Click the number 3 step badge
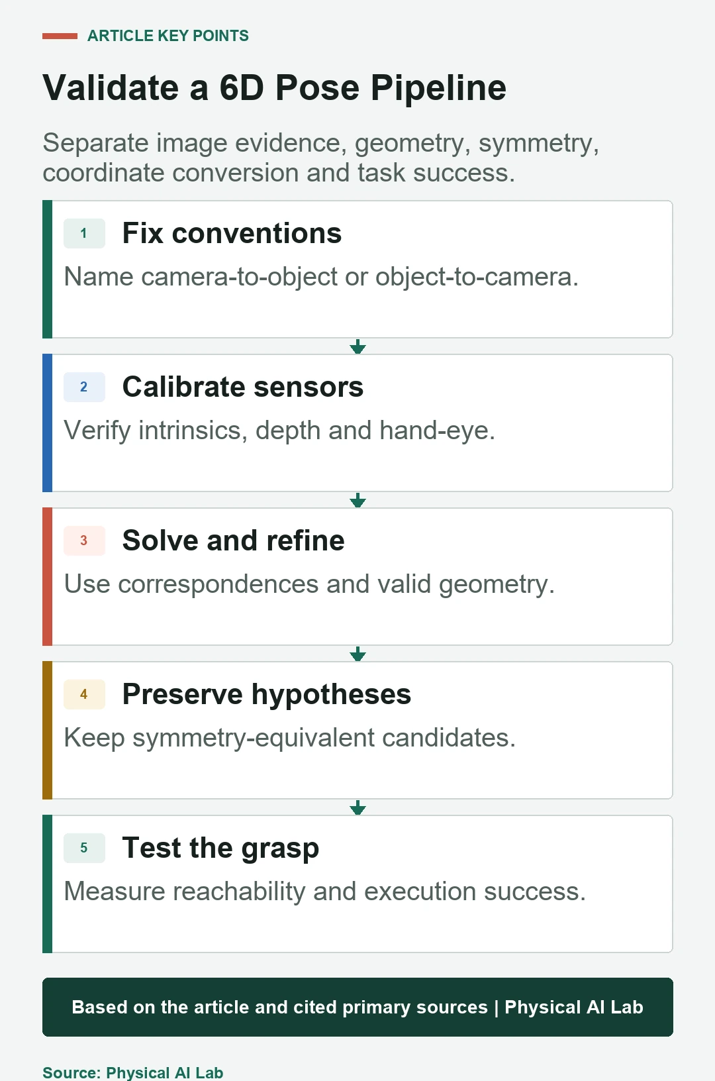 84,540
